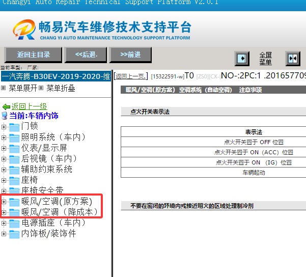Viewport: 306px width, 277px height.
Task: Open the 照明系统（车内） tree item
Action: point(53,137)
